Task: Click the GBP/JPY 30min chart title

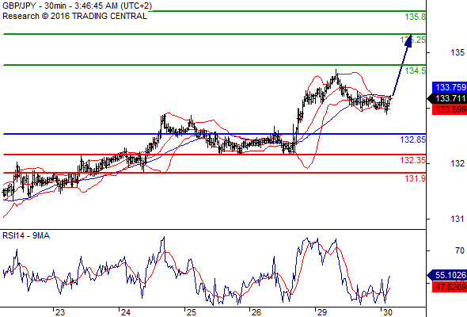Action: point(77,6)
